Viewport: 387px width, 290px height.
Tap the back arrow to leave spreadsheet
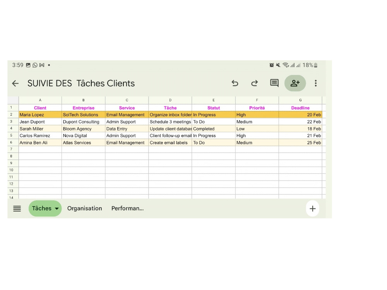click(15, 84)
